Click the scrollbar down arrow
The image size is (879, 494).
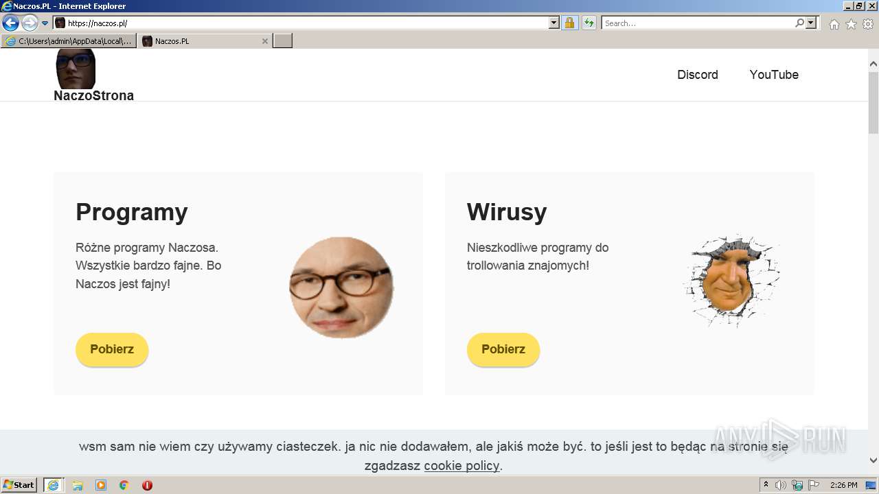click(874, 460)
